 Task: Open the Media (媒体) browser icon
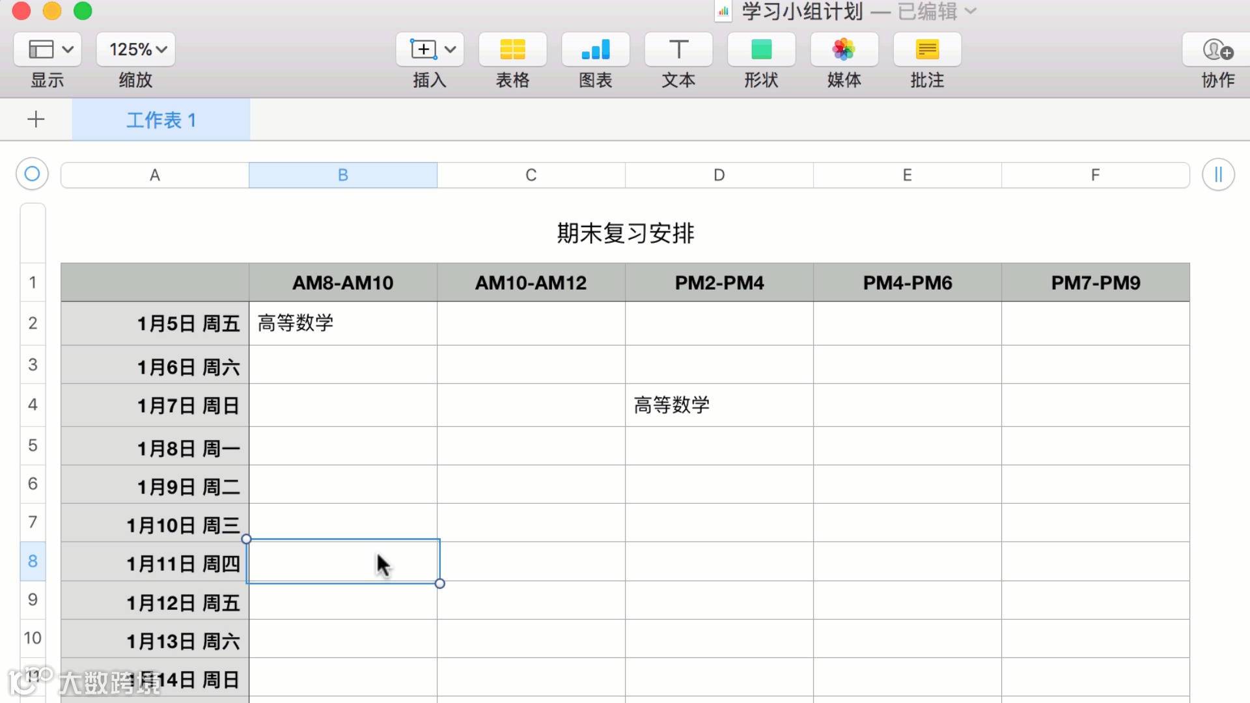click(x=844, y=49)
